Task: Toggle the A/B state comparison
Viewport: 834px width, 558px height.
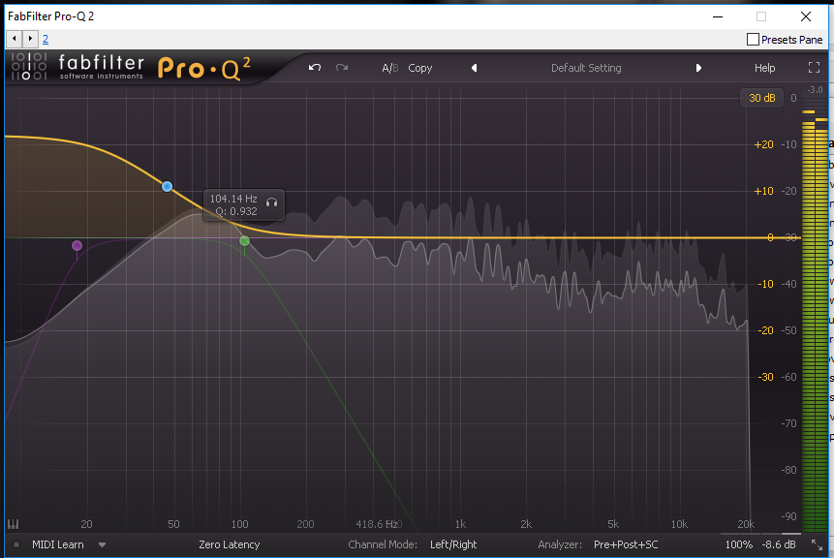Action: point(389,68)
